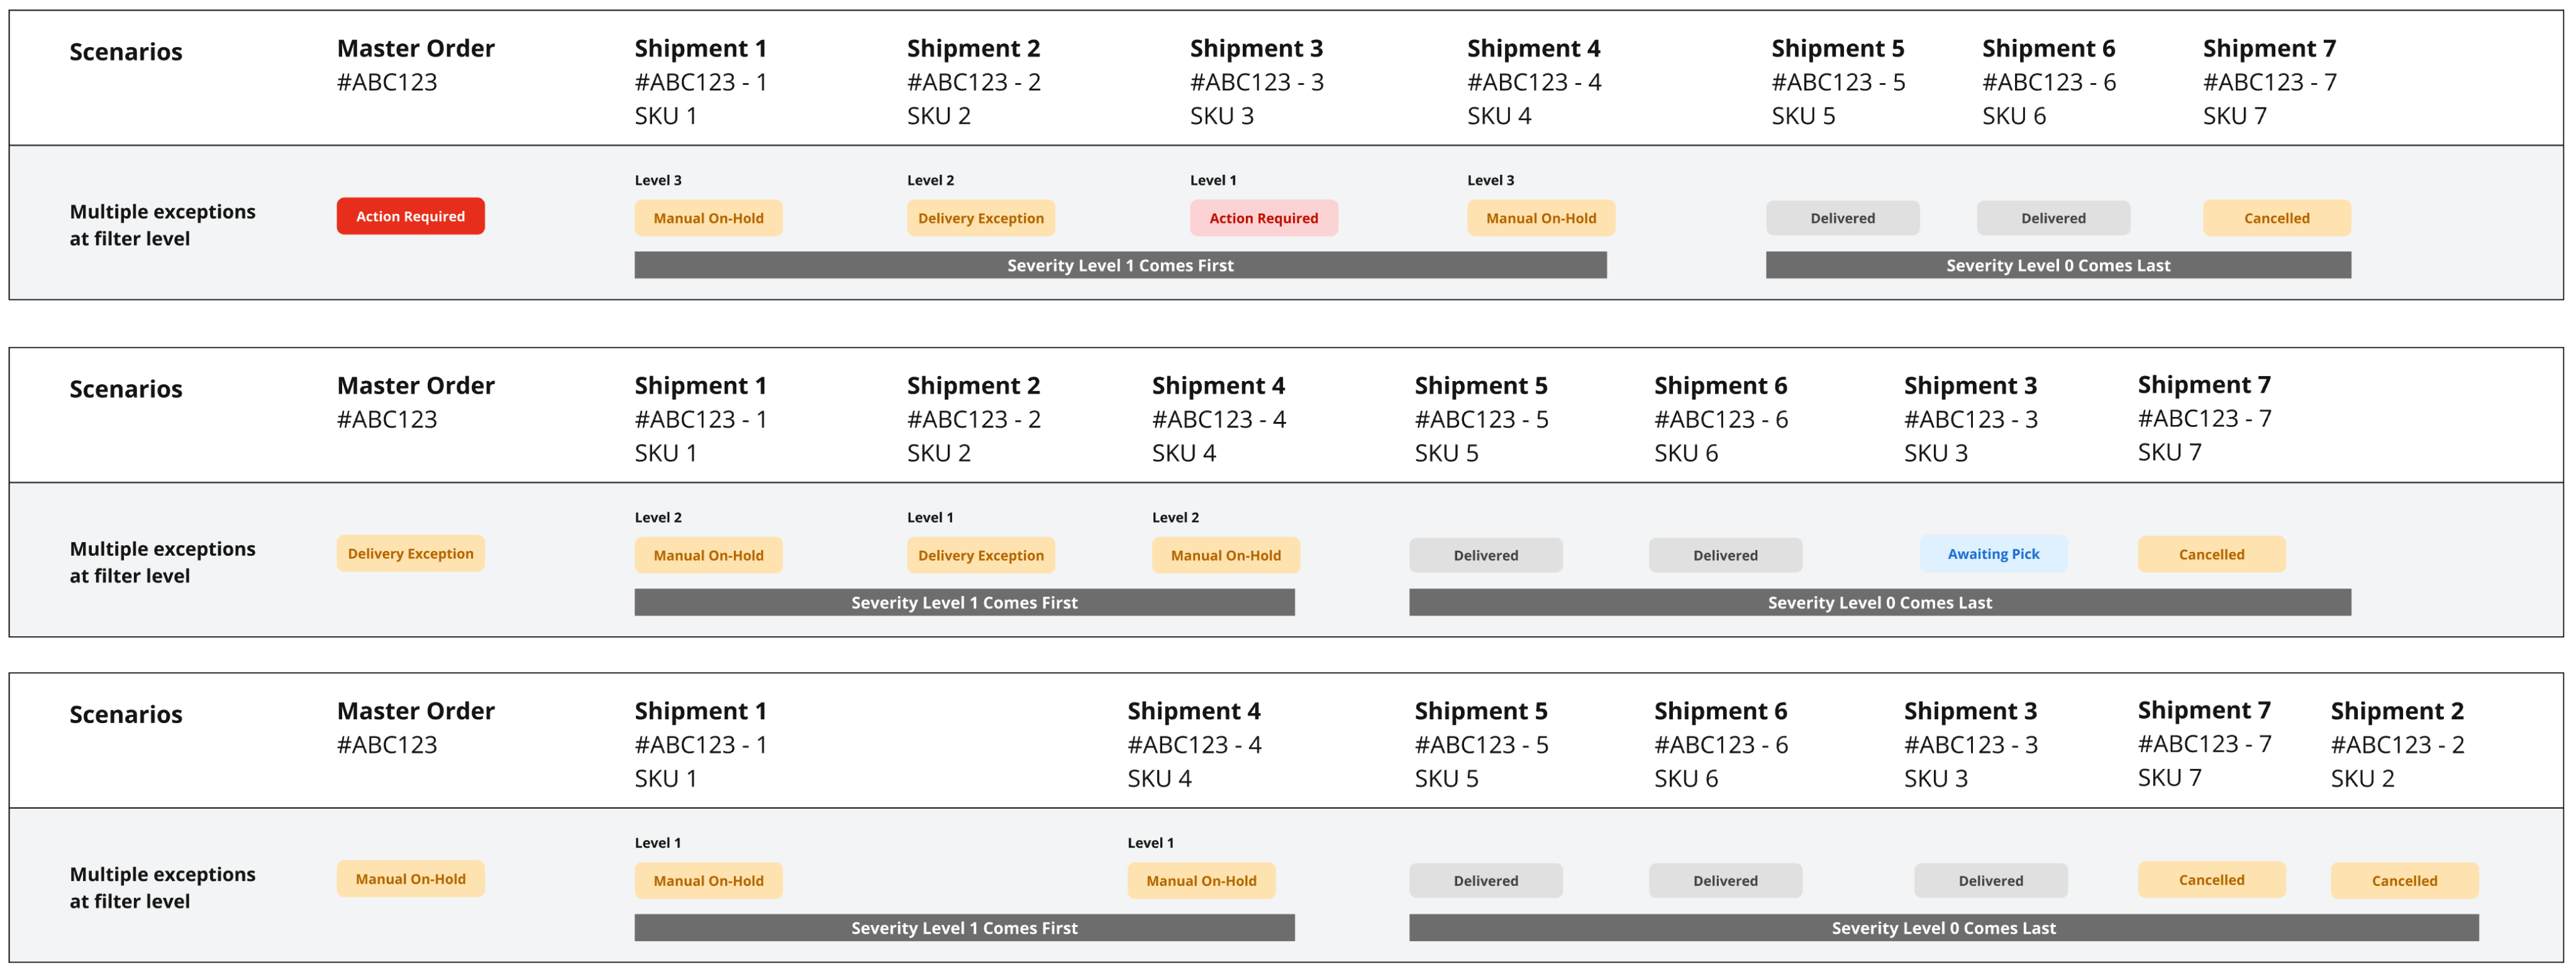Click Delivered badge under Shipment 5 in first scenario
2576x974 pixels.
pos(1842,218)
